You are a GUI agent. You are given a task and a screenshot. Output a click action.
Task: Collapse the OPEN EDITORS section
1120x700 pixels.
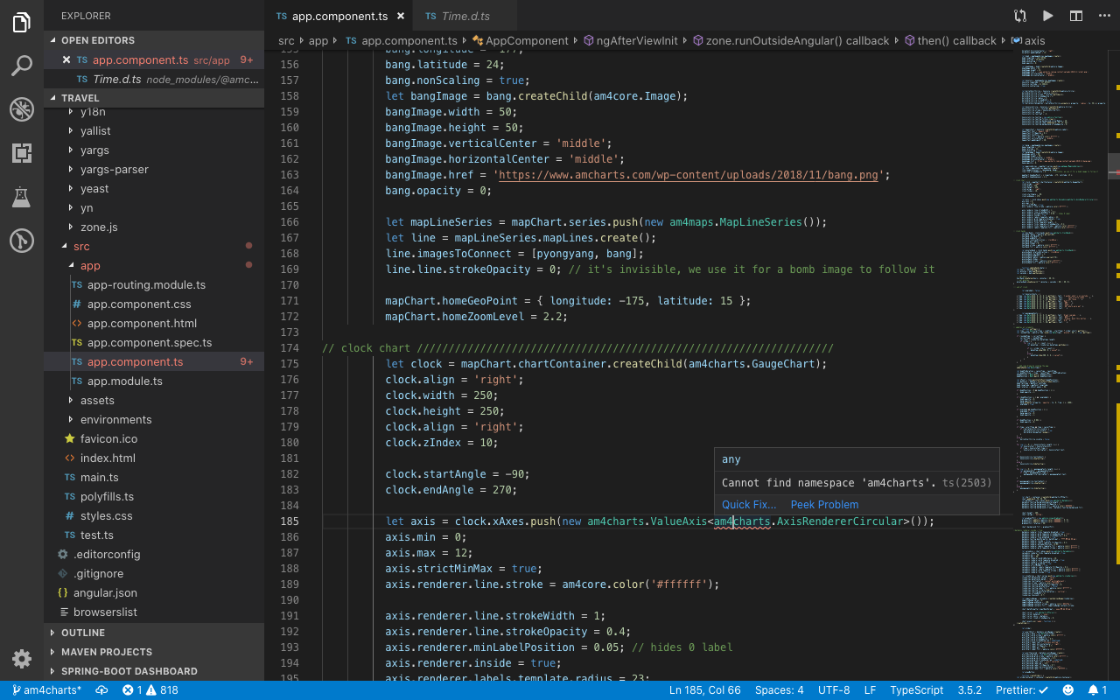(154, 40)
